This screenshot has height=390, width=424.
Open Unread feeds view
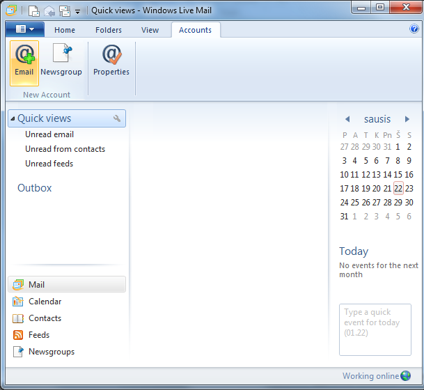pyautogui.click(x=49, y=164)
